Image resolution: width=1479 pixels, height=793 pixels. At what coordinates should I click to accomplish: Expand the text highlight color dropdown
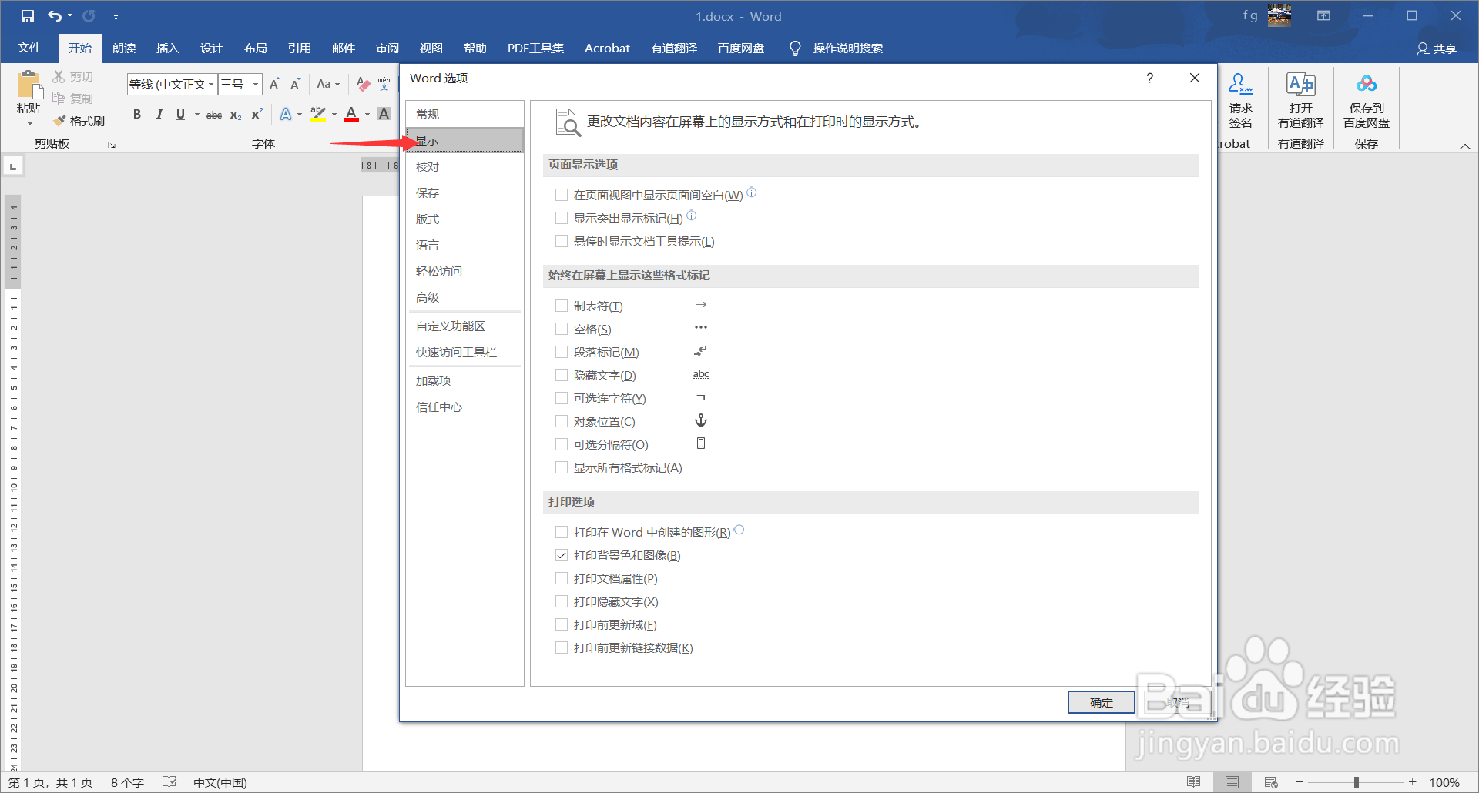333,114
